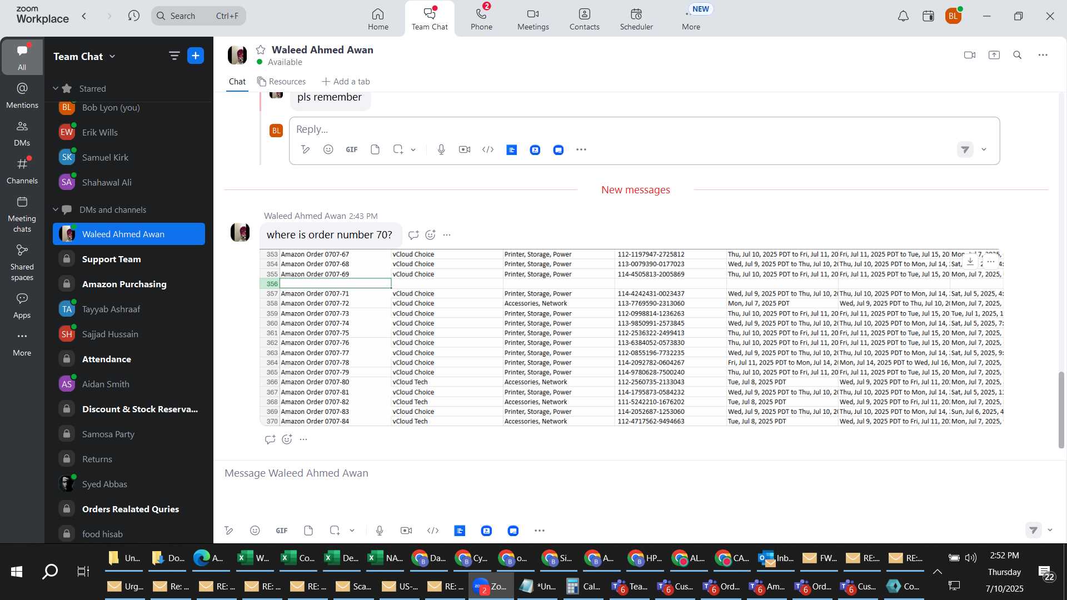
Task: Start a video call with Waleed
Action: pyautogui.click(x=970, y=55)
